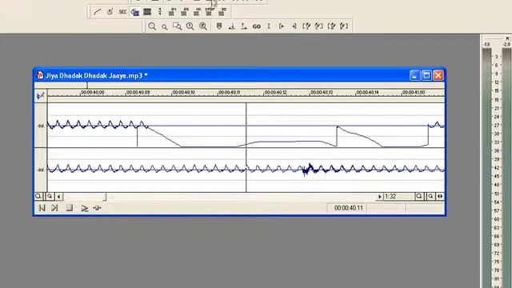This screenshot has width=512, height=288.
Task: Click time zoom out magnifier bottom-left
Action: pyautogui.click(x=50, y=196)
